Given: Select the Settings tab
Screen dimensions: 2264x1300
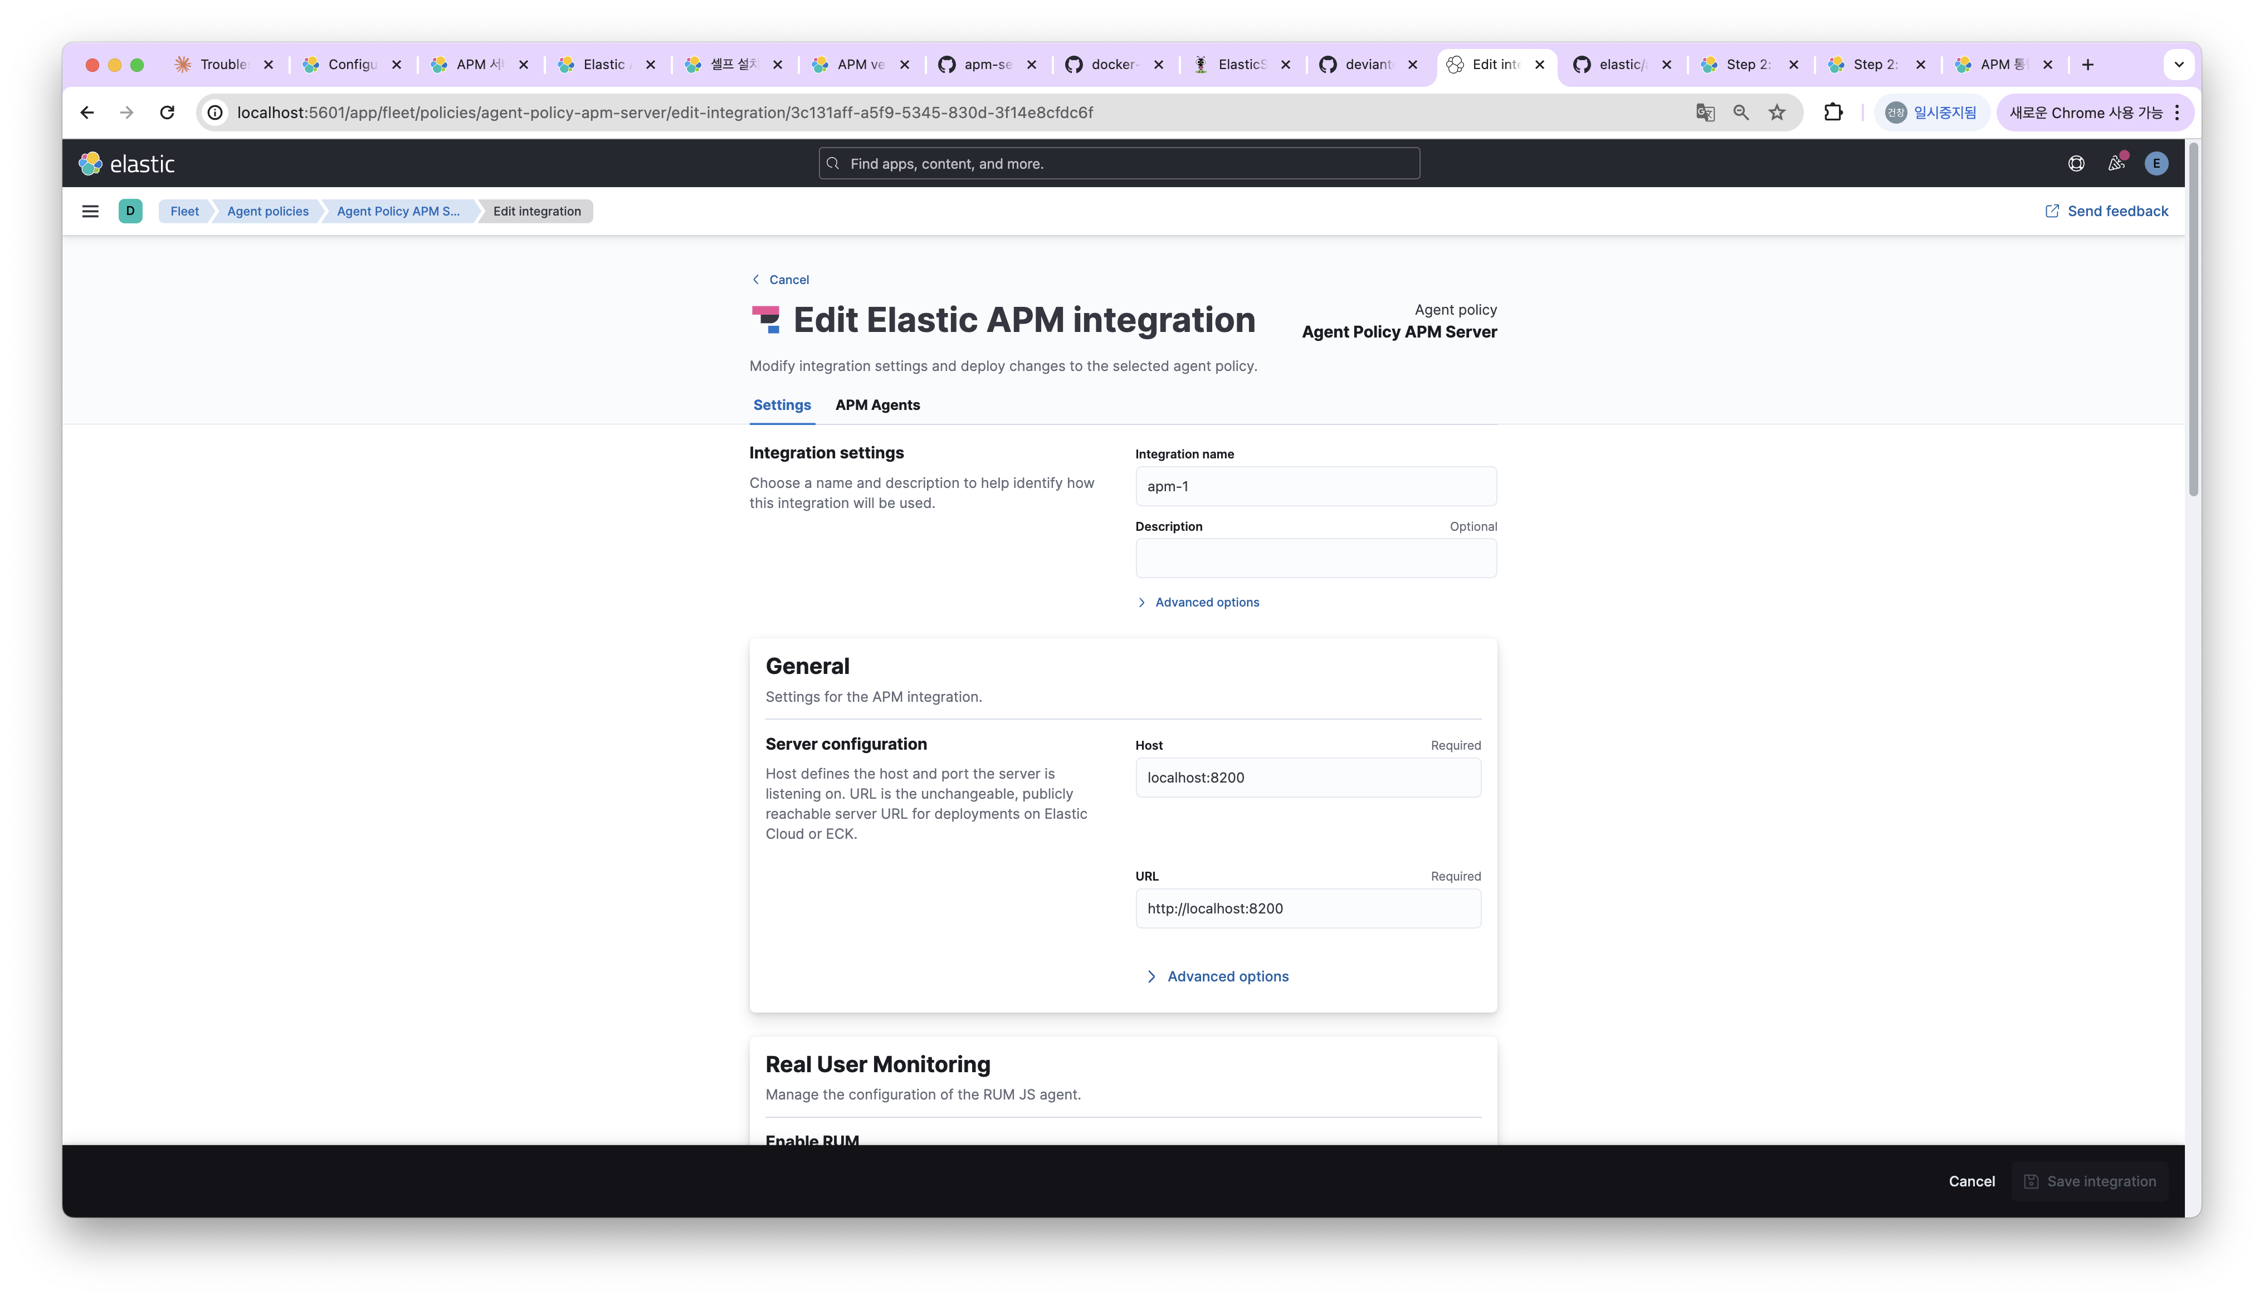Looking at the screenshot, I should click(x=781, y=405).
